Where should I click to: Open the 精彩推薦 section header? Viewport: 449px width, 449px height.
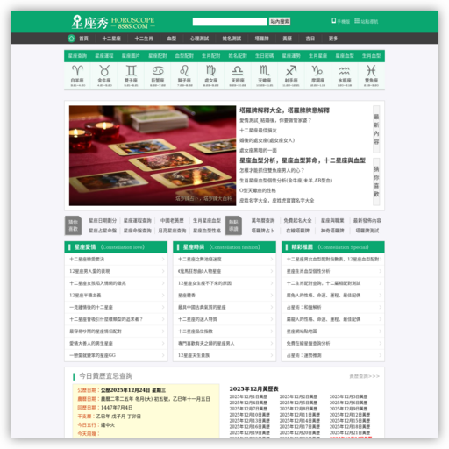pyautogui.click(x=333, y=247)
